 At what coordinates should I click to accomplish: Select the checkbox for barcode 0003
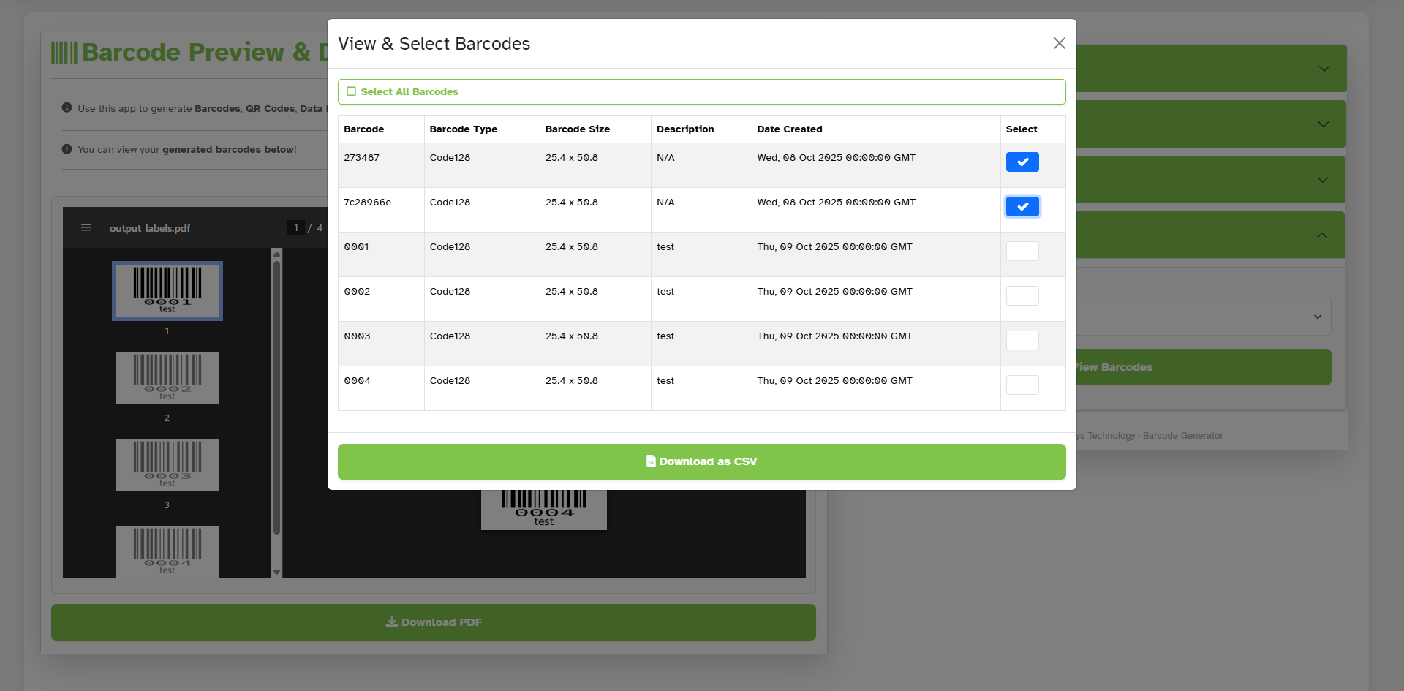tap(1022, 340)
